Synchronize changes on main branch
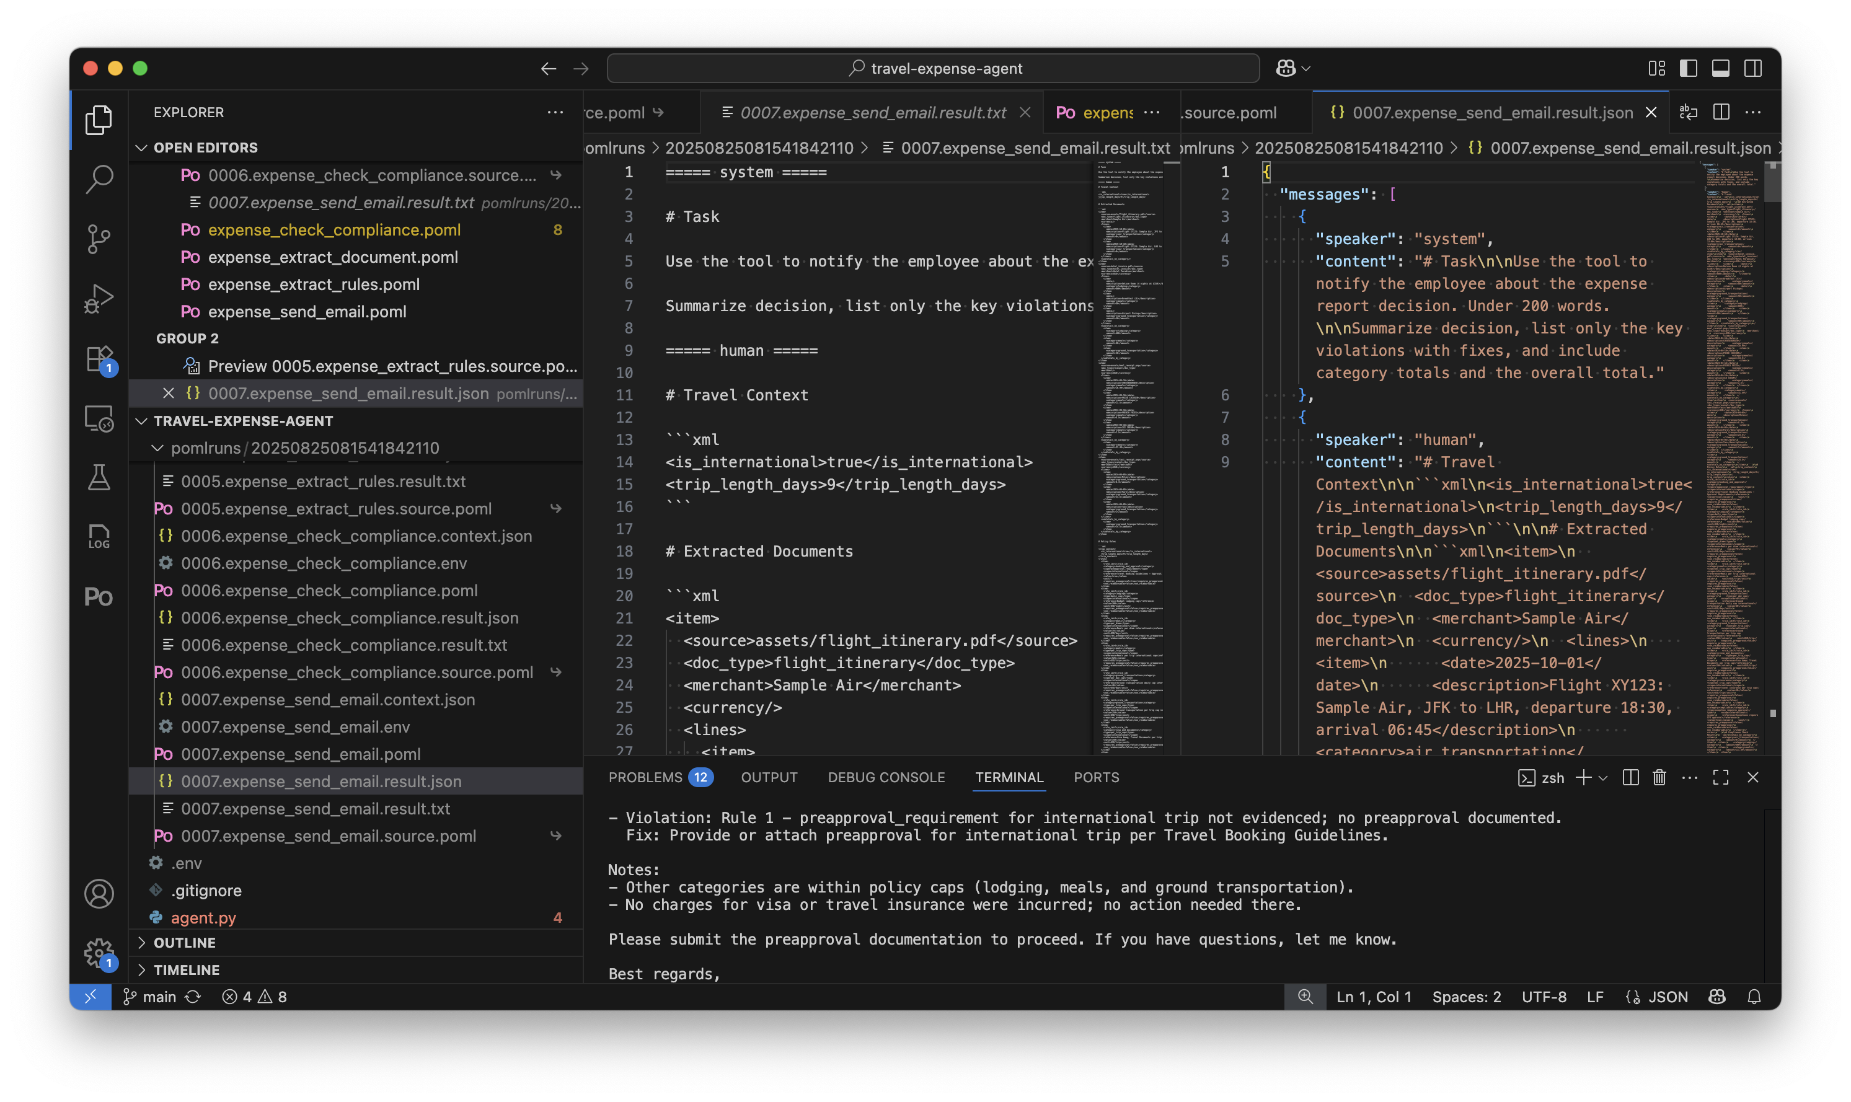Viewport: 1851px width, 1102px height. click(x=193, y=997)
